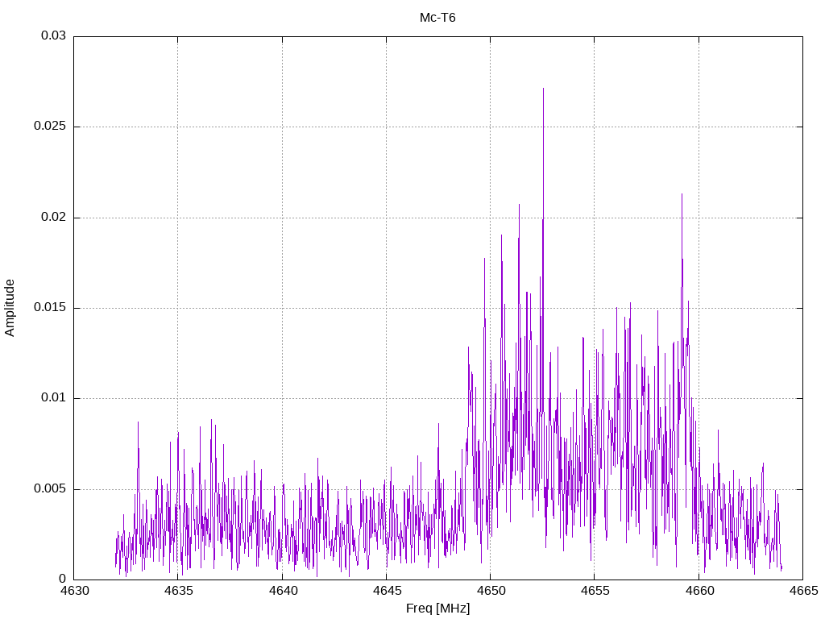The width and height of the screenshot is (825, 619).
Task: Select the 4655 frequency tick label
Action: 594,592
